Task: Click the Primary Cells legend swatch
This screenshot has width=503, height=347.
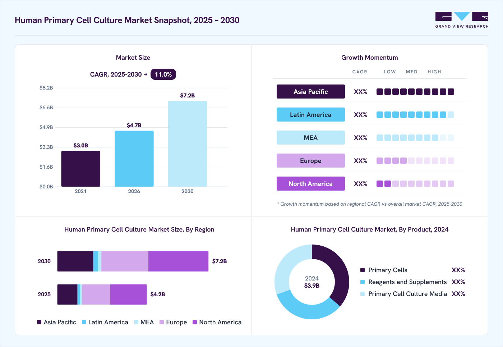Action: pos(363,270)
